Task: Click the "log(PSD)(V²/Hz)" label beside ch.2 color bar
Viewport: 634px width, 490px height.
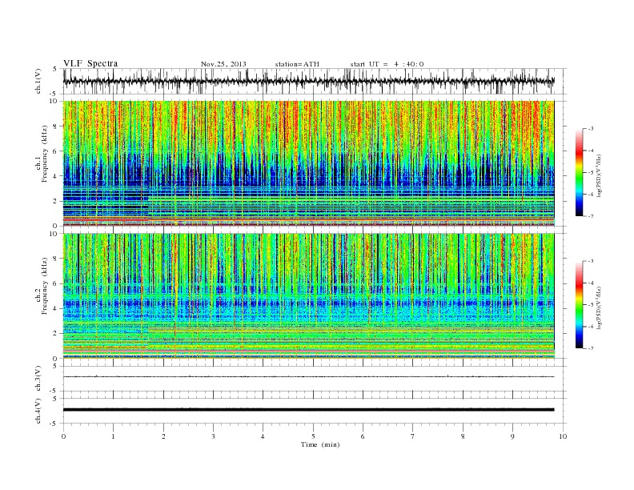Action: [600, 307]
